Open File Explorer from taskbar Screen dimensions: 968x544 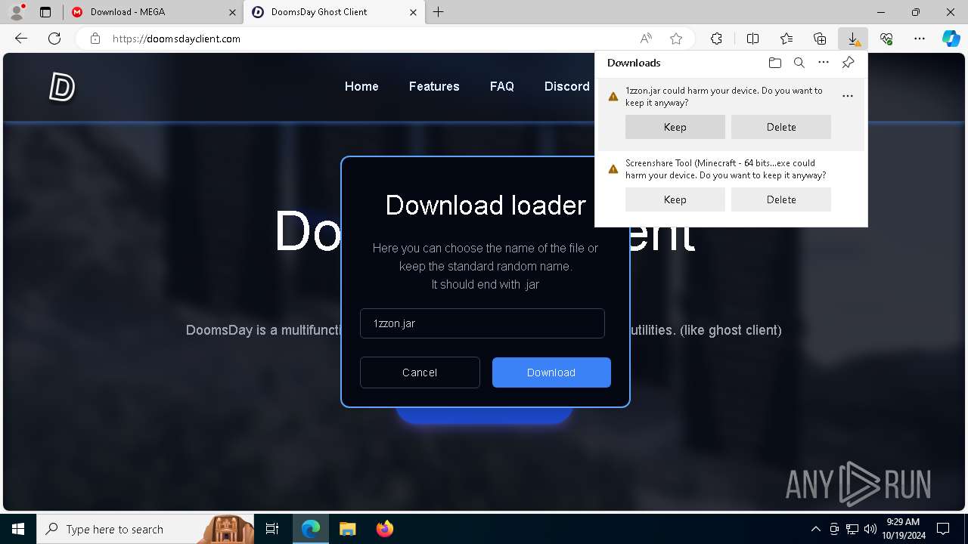coord(348,529)
